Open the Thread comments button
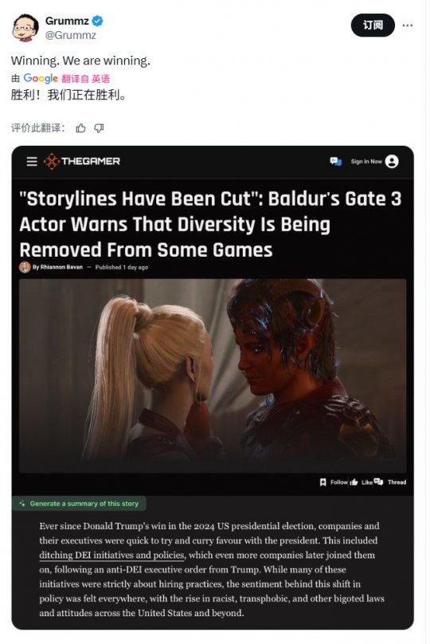 tap(390, 482)
